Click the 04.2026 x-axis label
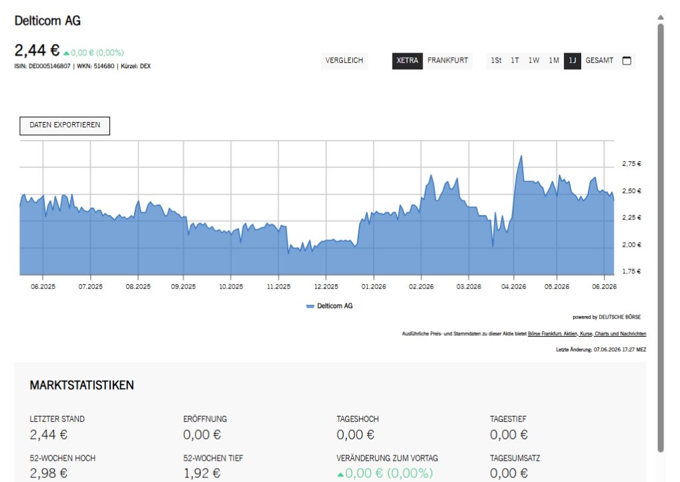The width and height of the screenshot is (680, 482). 514,287
